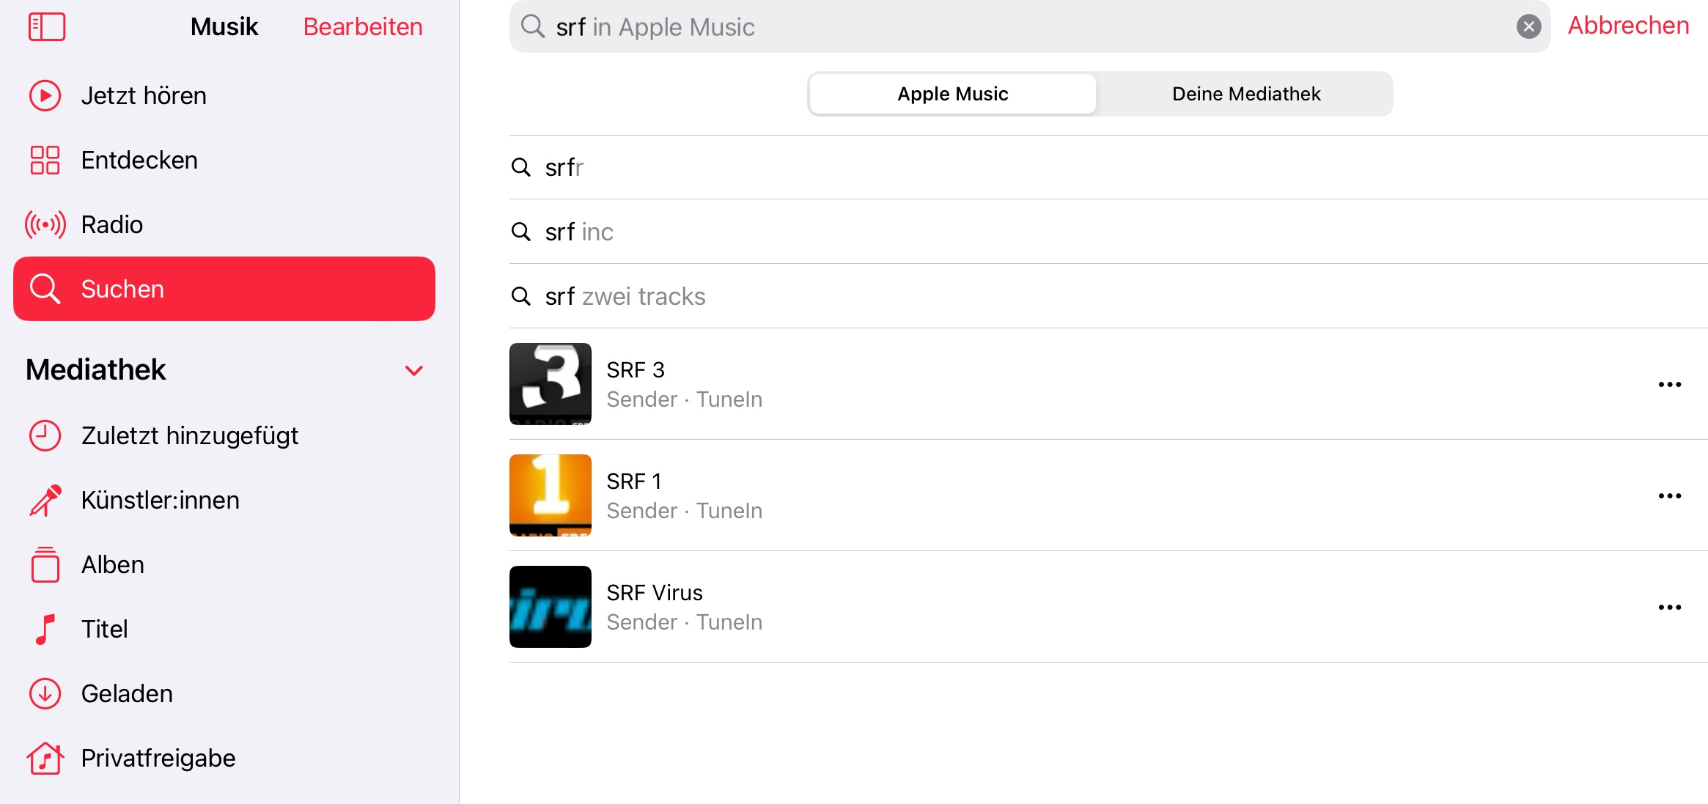Select Privatfreigabe in sidebar
Screen dimensions: 1708x804
[158, 759]
